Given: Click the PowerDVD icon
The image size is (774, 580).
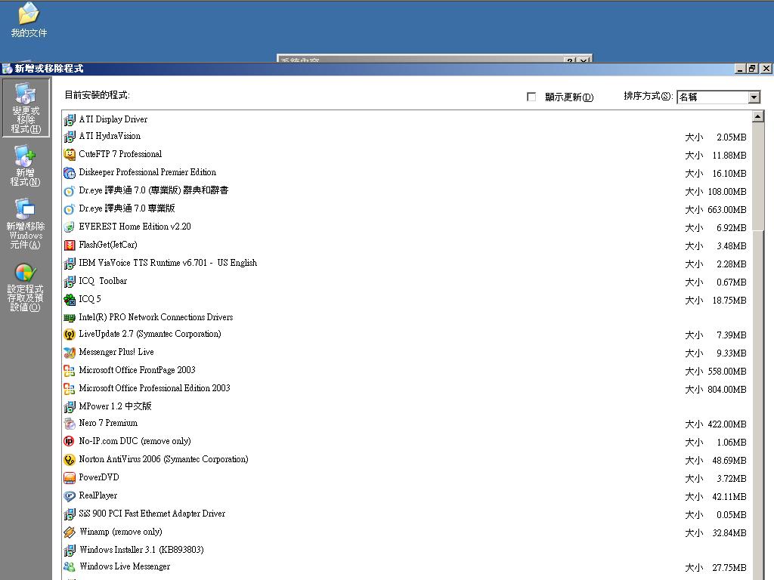Looking at the screenshot, I should (70, 478).
